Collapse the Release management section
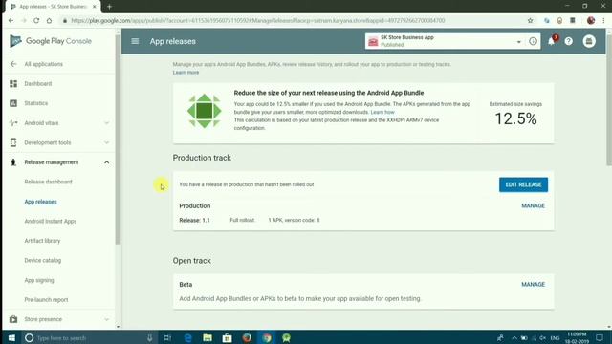This screenshot has width=612, height=344. 106,162
